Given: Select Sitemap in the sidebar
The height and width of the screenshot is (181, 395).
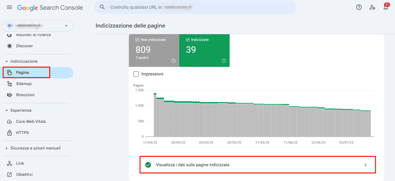Looking at the screenshot, I should click(x=24, y=84).
